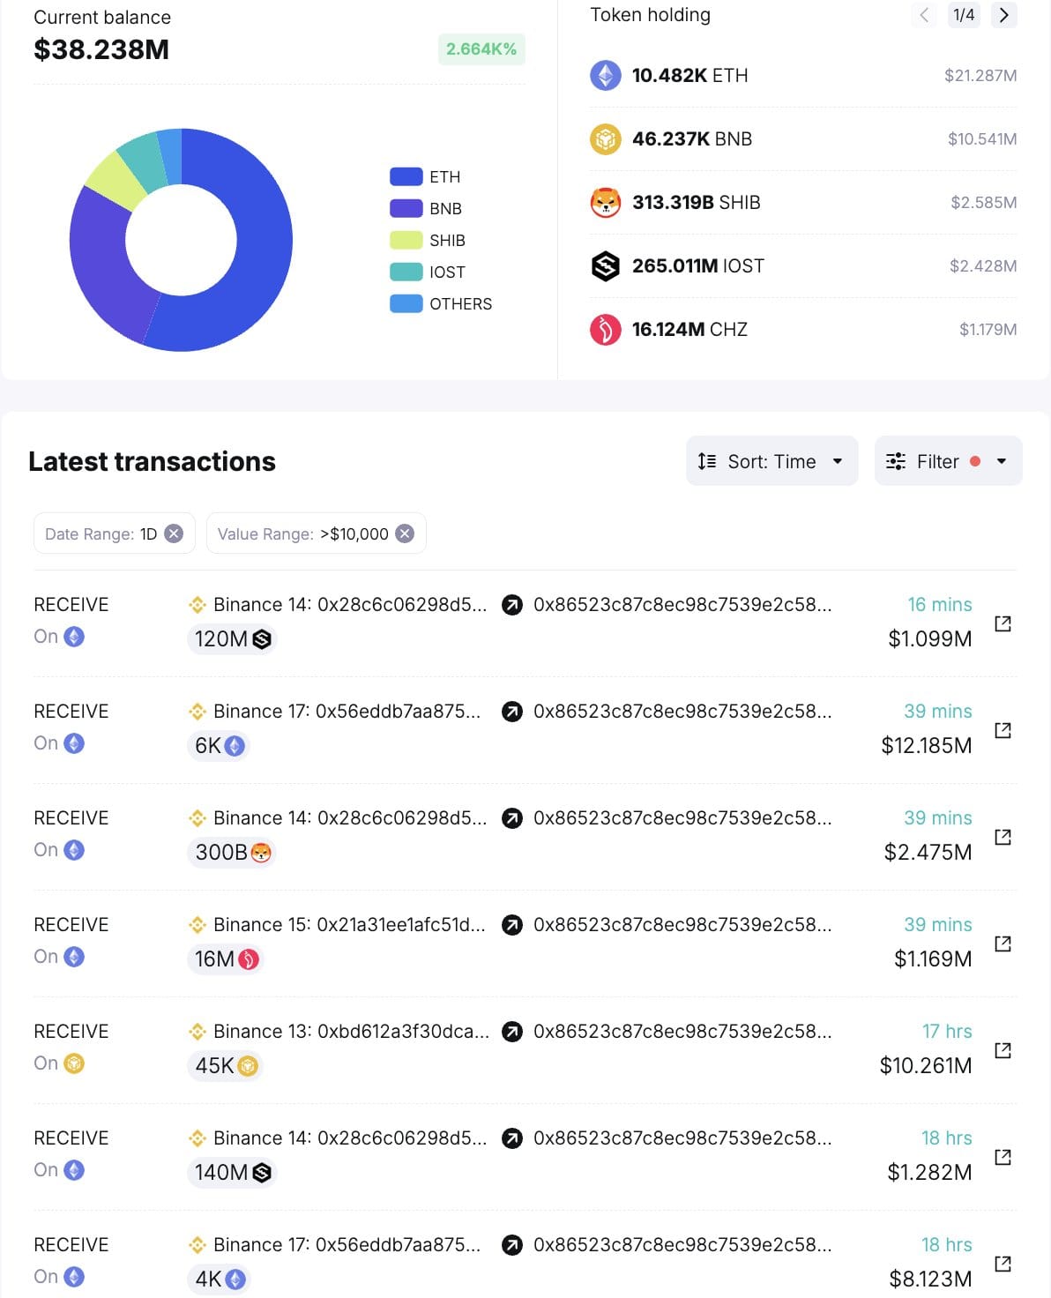Open external link for the $12.185M transaction
The height and width of the screenshot is (1298, 1051).
point(1003,730)
